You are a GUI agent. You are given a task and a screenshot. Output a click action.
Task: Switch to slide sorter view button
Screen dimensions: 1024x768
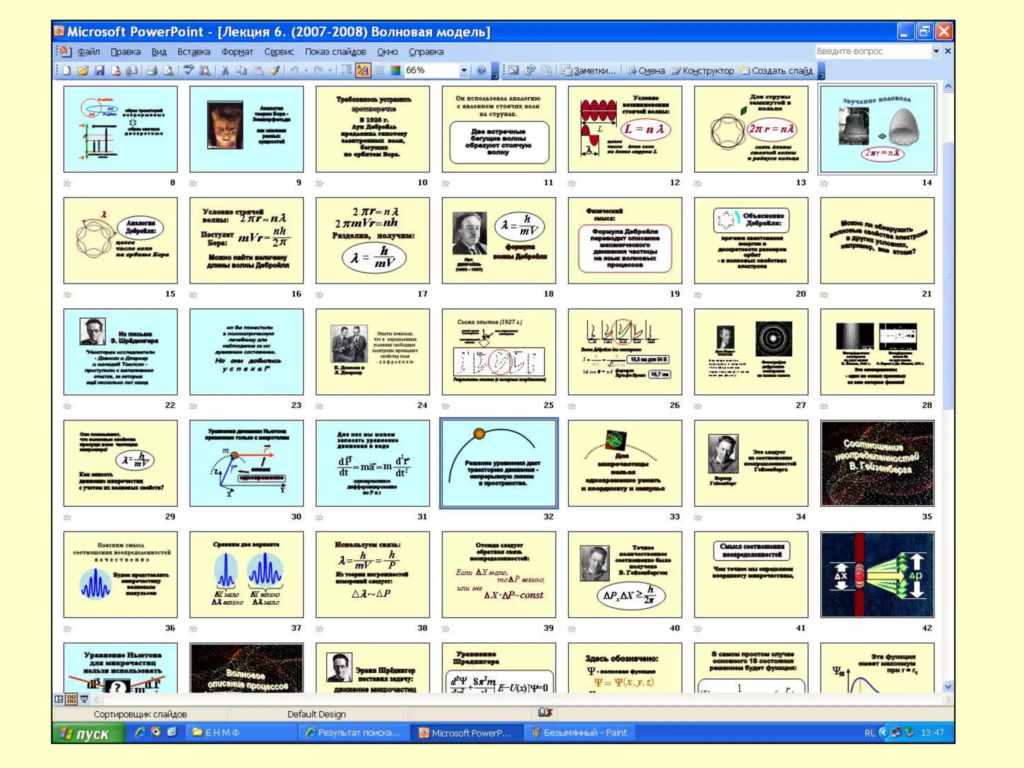coord(71,699)
